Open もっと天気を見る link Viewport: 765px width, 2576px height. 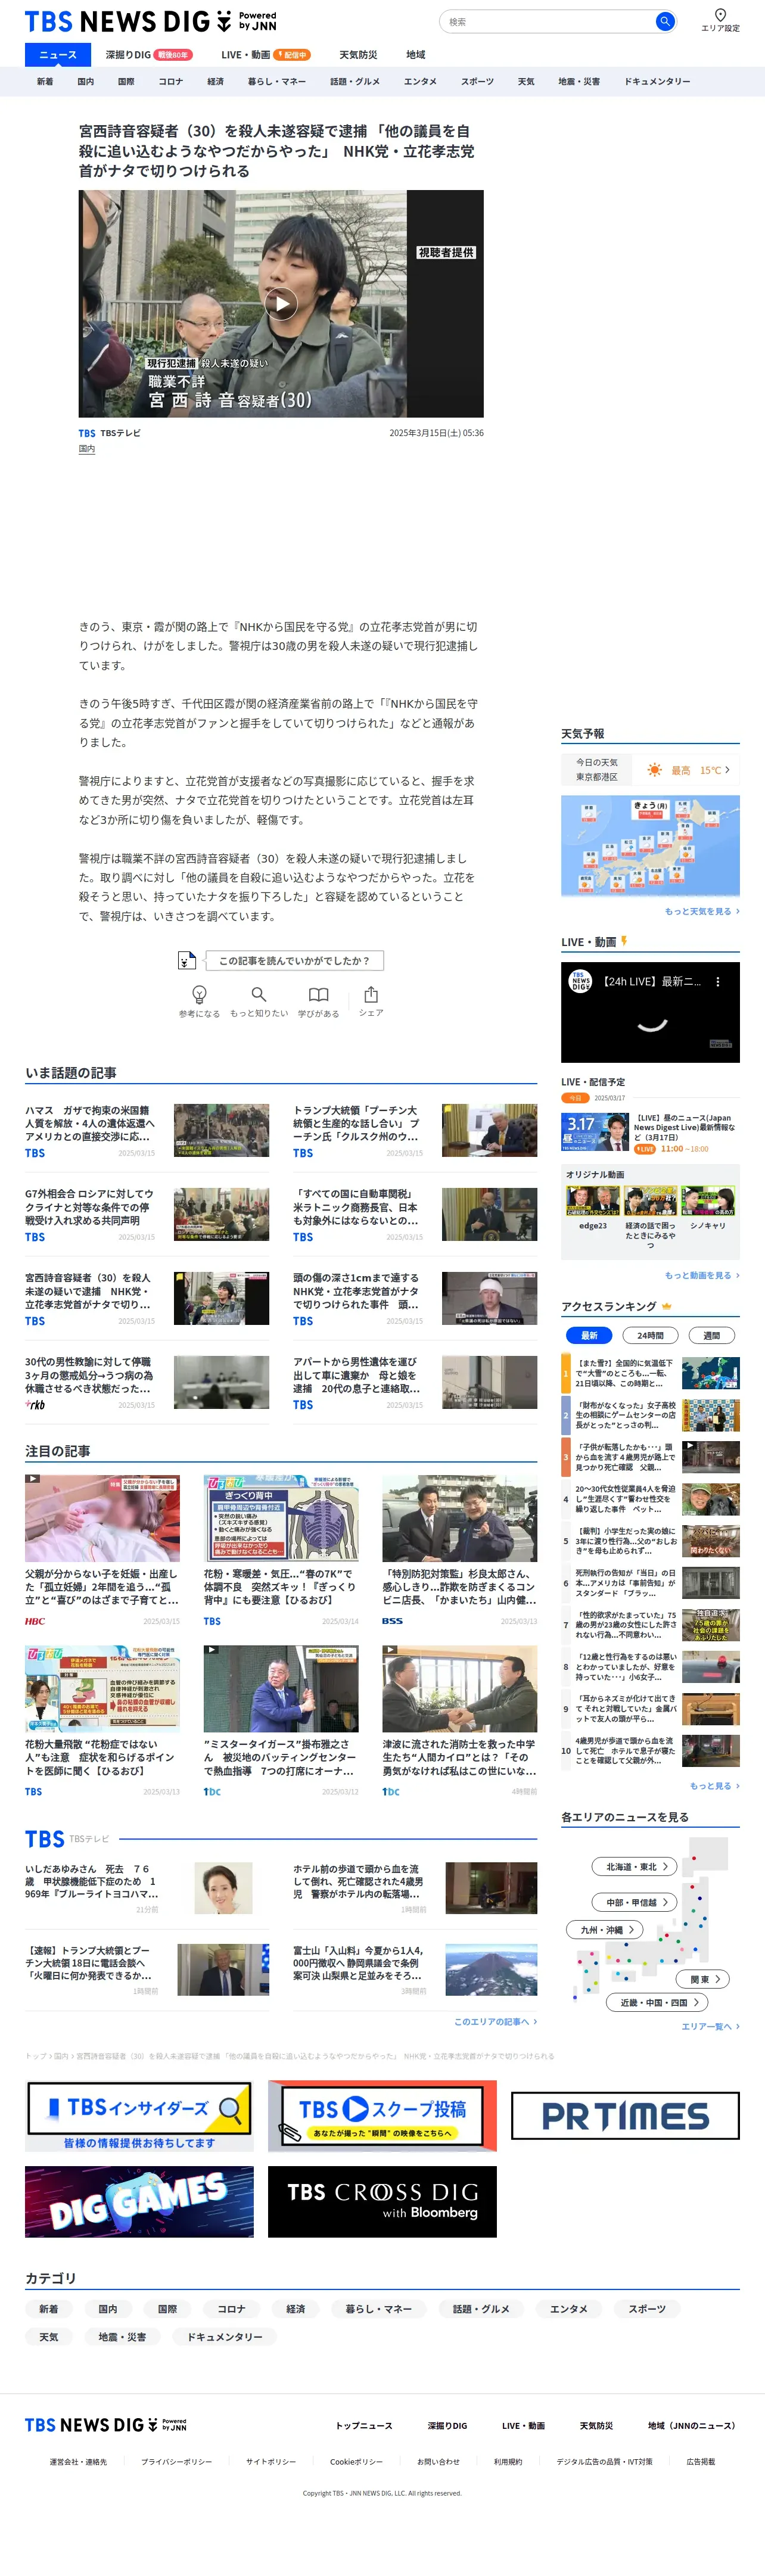702,912
